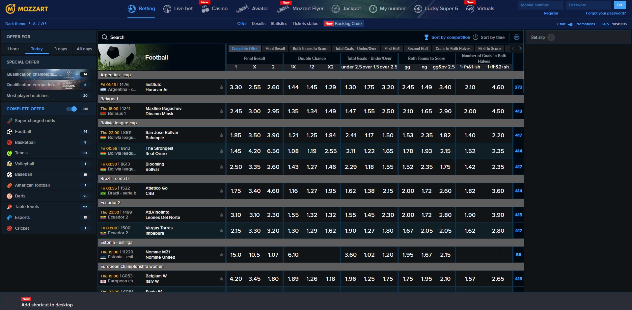Image resolution: width=632 pixels, height=310 pixels.
Task: Enable Sort by competition option
Action: click(447, 38)
